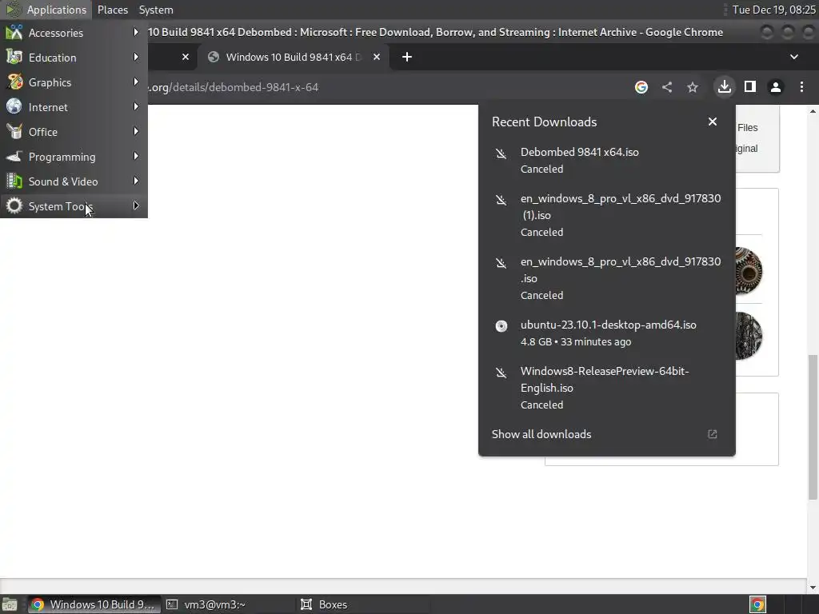The width and height of the screenshot is (819, 614).
Task: Open the Office submenu
Action: tap(74, 132)
